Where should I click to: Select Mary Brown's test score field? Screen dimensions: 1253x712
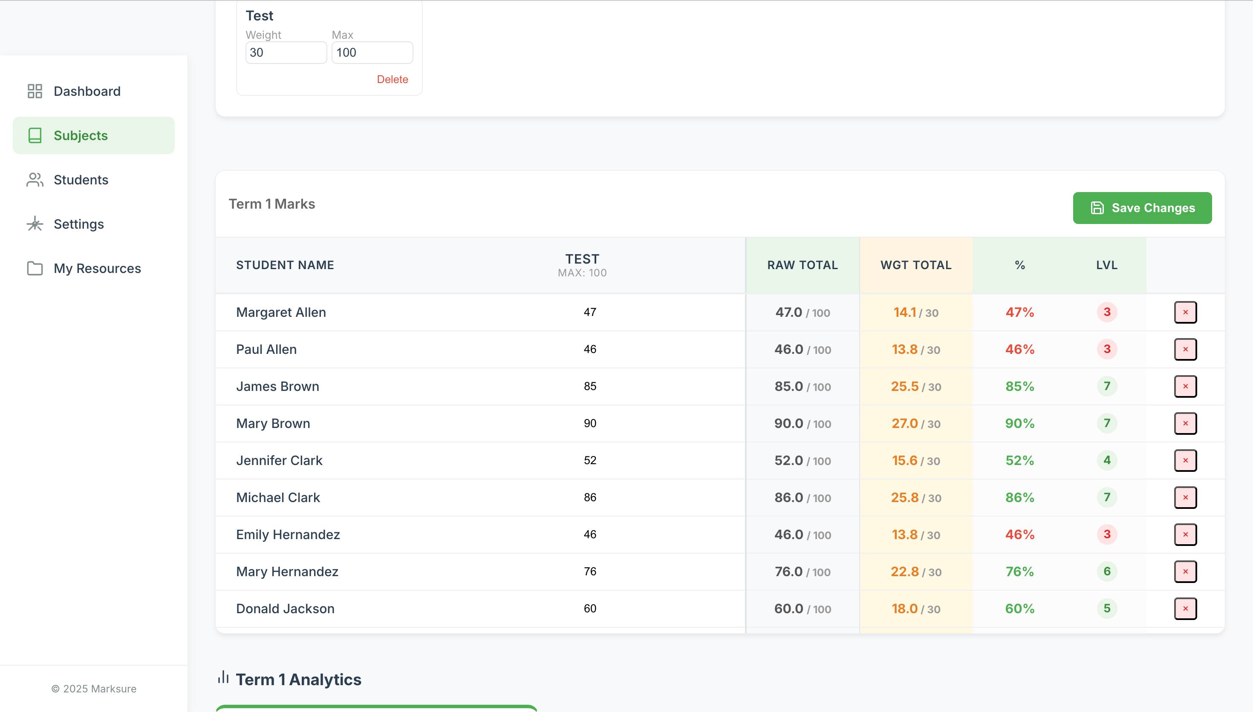tap(589, 423)
